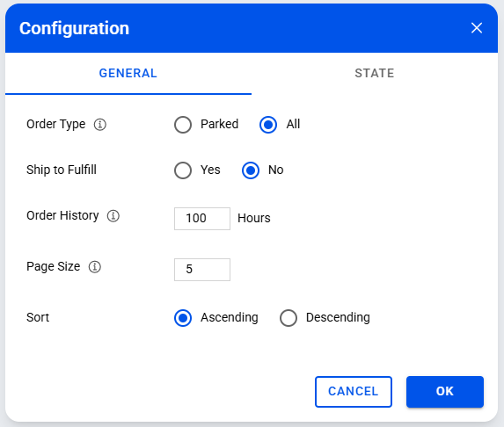This screenshot has width=504, height=427.
Task: Select Ascending sort option
Action: pyautogui.click(x=183, y=318)
